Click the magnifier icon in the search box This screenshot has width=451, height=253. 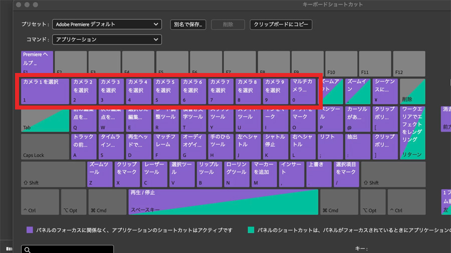tap(28, 249)
